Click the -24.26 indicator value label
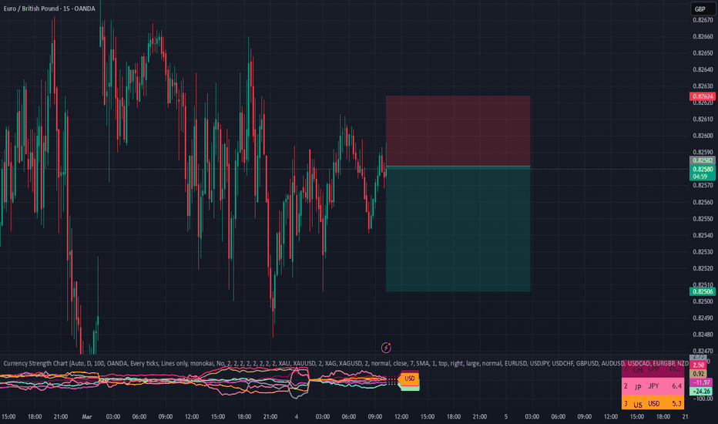Screen dimensions: 718x424 point(701,391)
